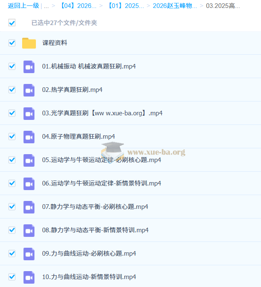Image resolution: width=261 pixels, height=287 pixels.
Task: Open file 06.运动学与牛顿运动定律-新情景特训.mp4
Action: click(101, 183)
